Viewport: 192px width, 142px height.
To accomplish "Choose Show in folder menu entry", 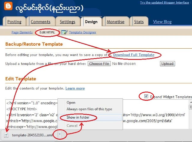I will (90, 117).
